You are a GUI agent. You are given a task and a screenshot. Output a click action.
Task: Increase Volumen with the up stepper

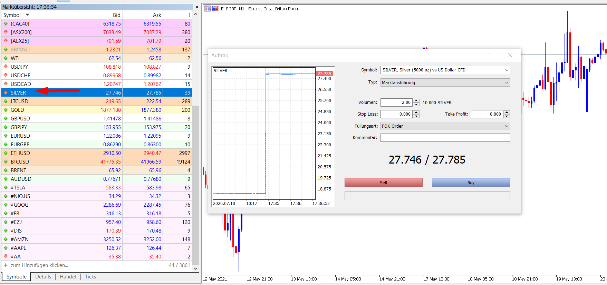(x=416, y=100)
